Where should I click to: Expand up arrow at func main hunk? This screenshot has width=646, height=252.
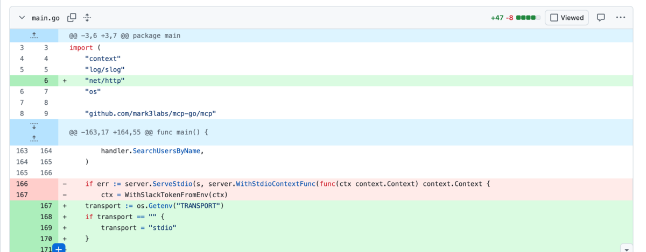click(34, 139)
